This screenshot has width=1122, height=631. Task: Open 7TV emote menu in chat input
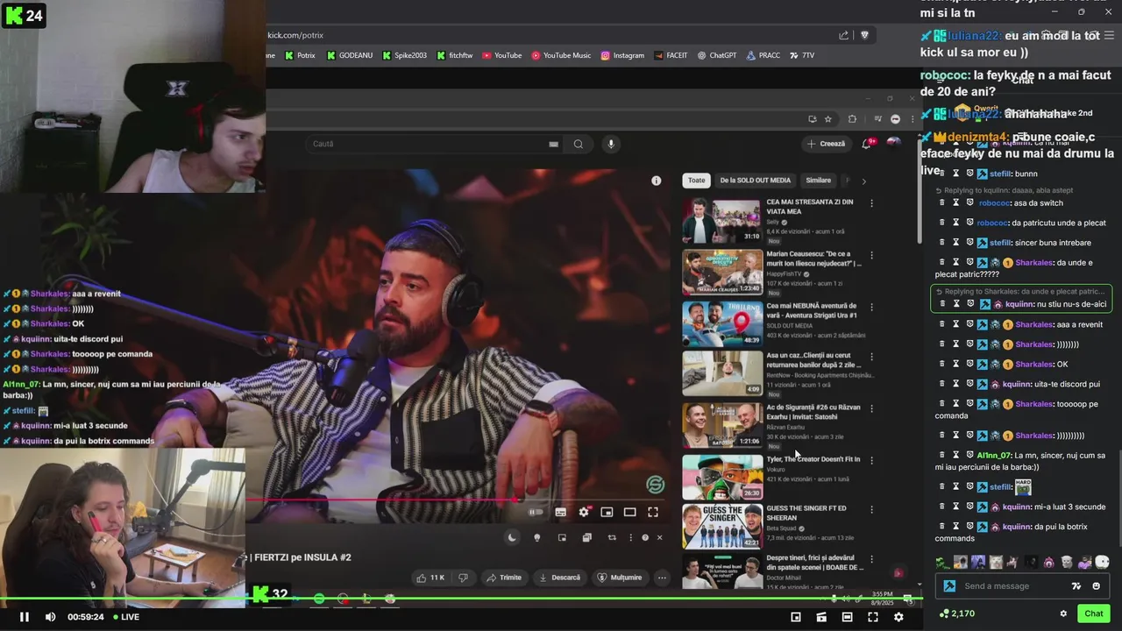[x=1076, y=586]
